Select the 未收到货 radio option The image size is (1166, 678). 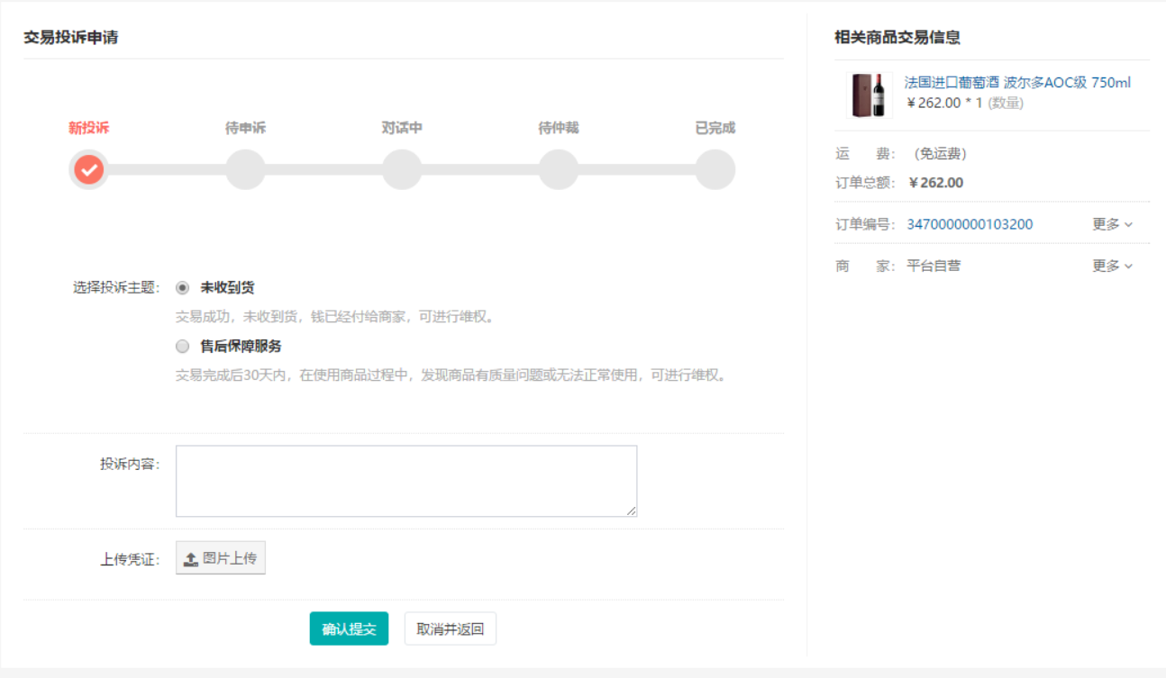tap(183, 288)
